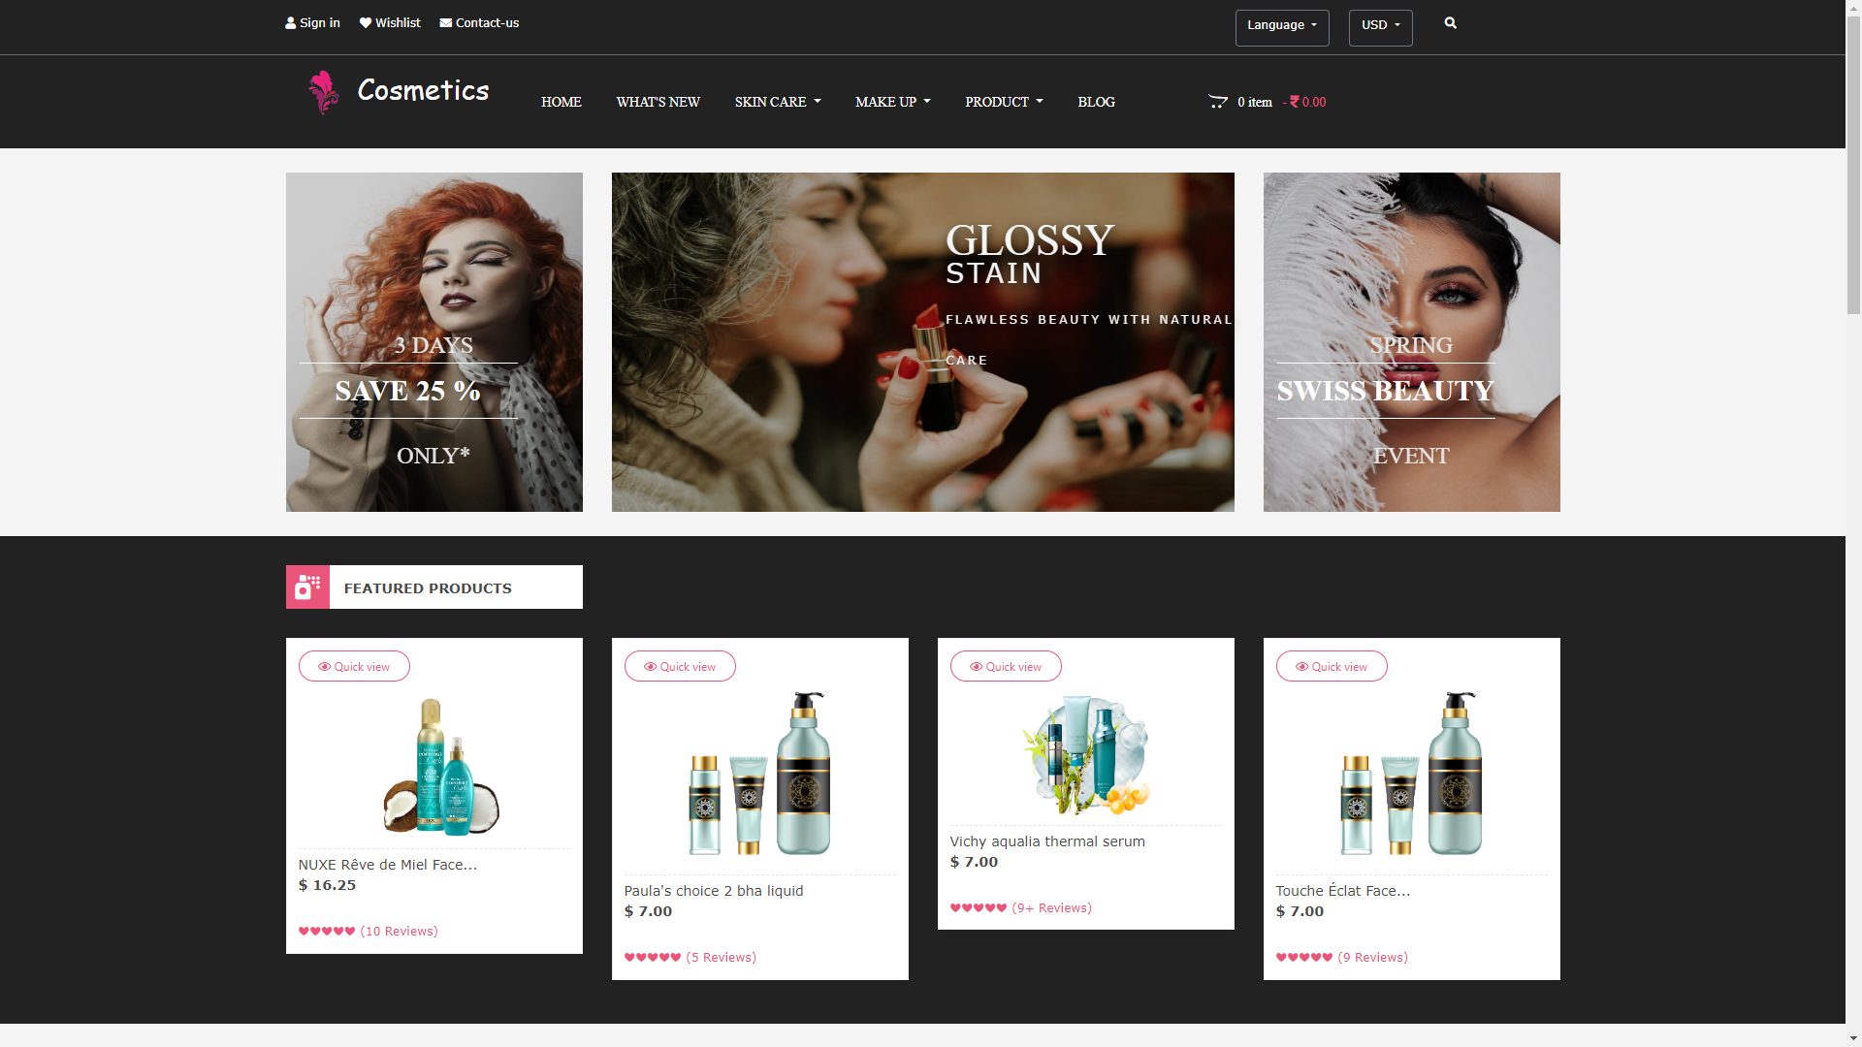Click the Featured Products perfume icon
This screenshot has height=1047, width=1862.
coord(307,587)
